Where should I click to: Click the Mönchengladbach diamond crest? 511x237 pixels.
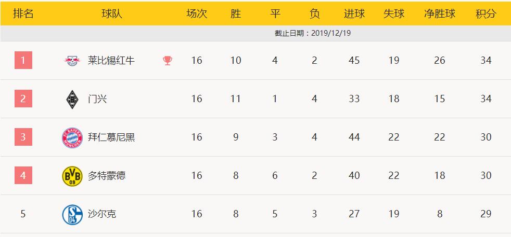click(x=72, y=99)
